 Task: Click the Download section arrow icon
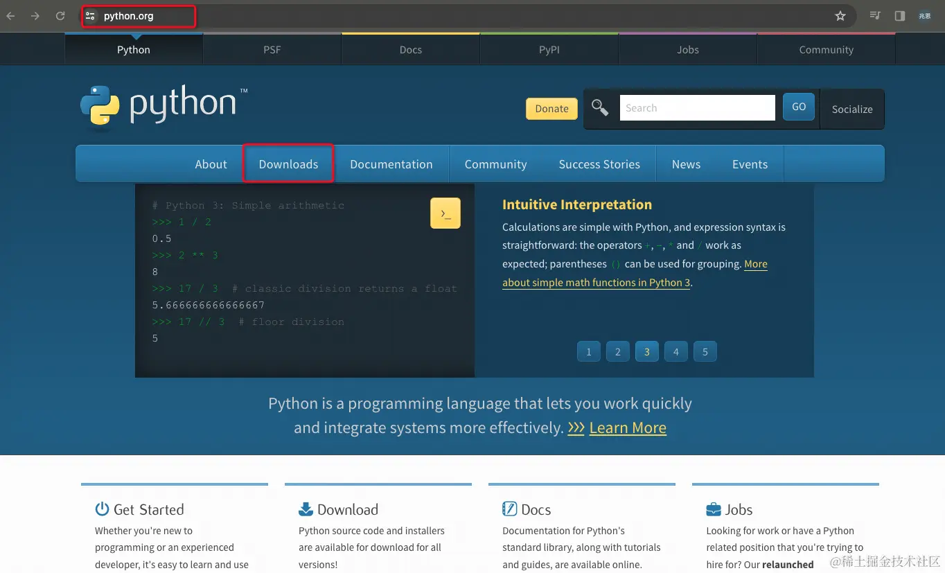coord(306,509)
